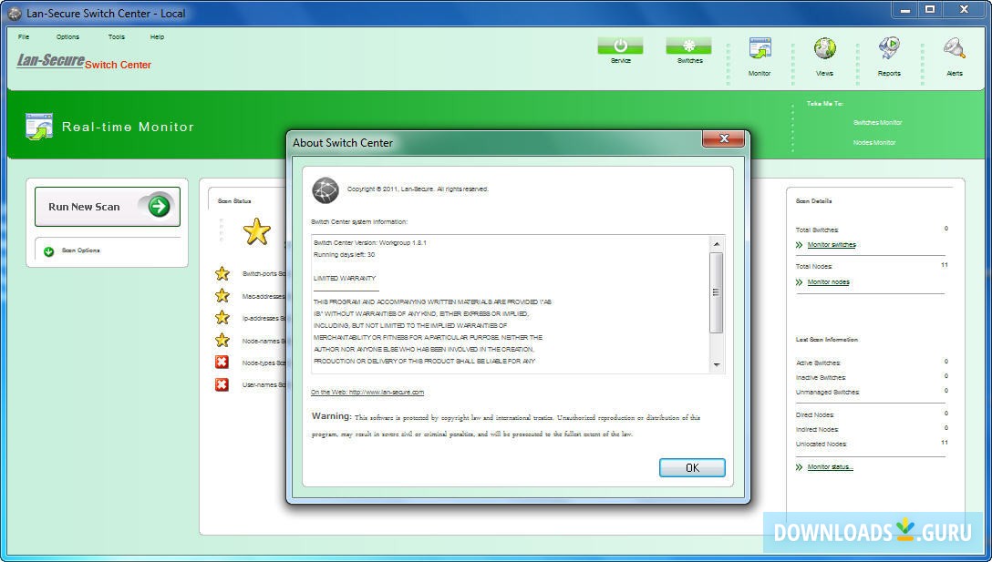992x562 pixels.
Task: Click OK in About Switch Center dialog
Action: (692, 468)
